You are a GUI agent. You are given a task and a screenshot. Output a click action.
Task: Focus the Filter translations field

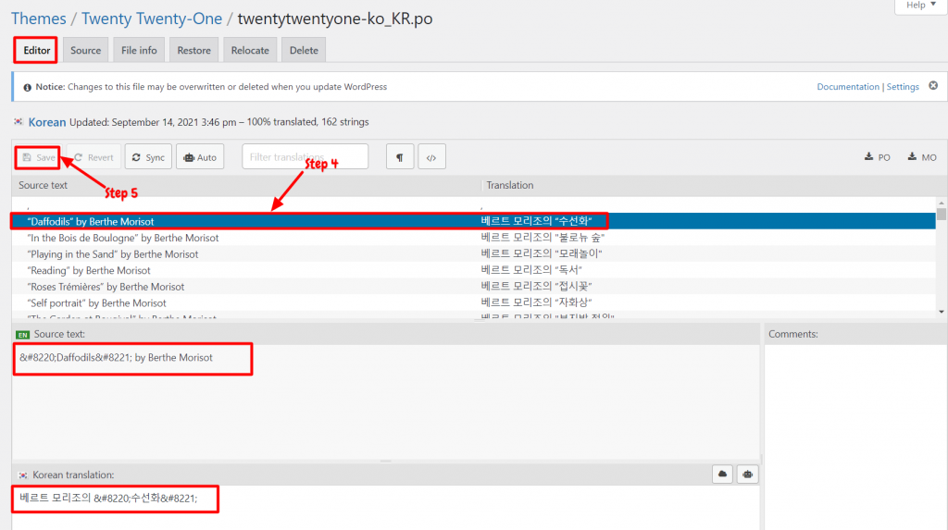[305, 157]
